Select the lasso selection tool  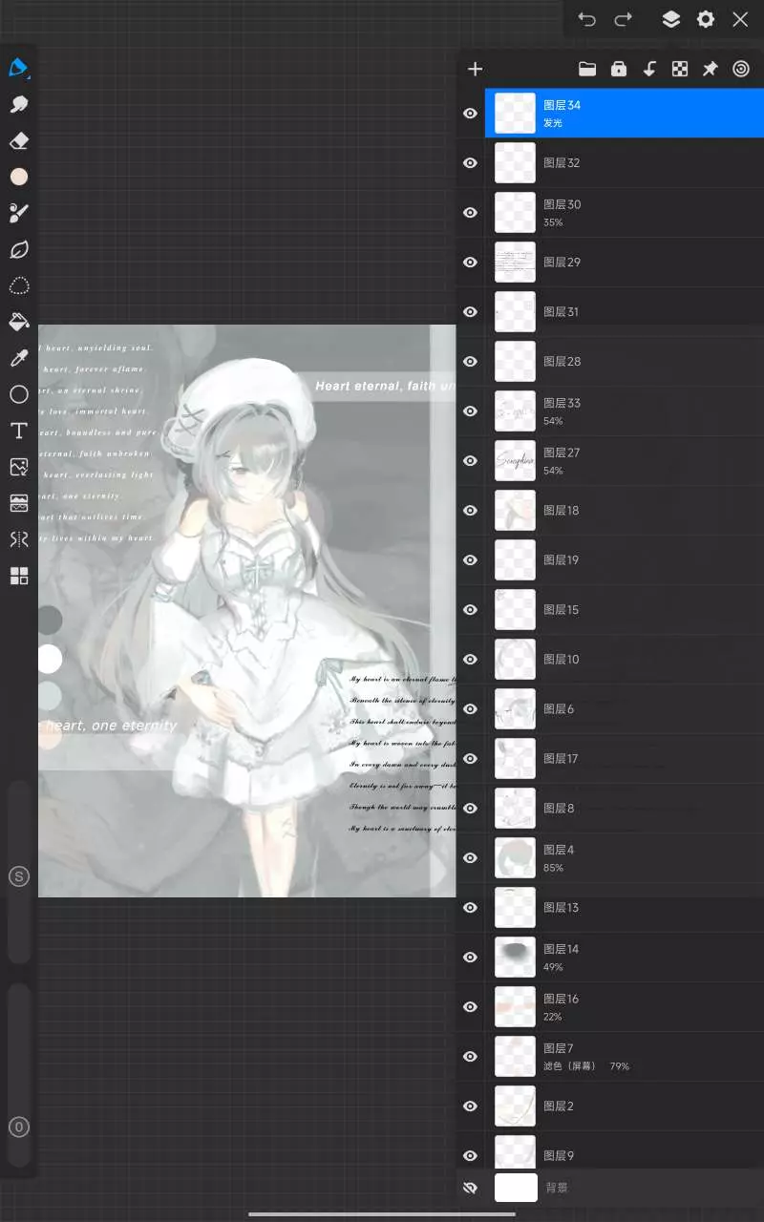[19, 285]
